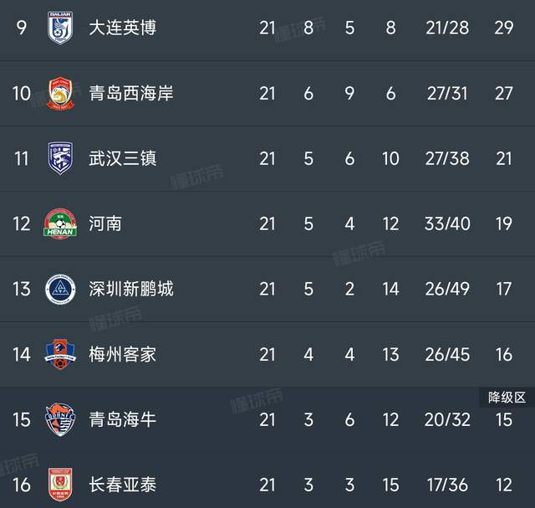Select the Wuhan Three Towns badge
Image resolution: width=535 pixels, height=508 pixels.
click(x=60, y=158)
